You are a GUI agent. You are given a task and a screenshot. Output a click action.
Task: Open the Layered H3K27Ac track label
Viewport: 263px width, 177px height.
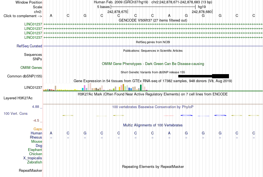click(18, 98)
